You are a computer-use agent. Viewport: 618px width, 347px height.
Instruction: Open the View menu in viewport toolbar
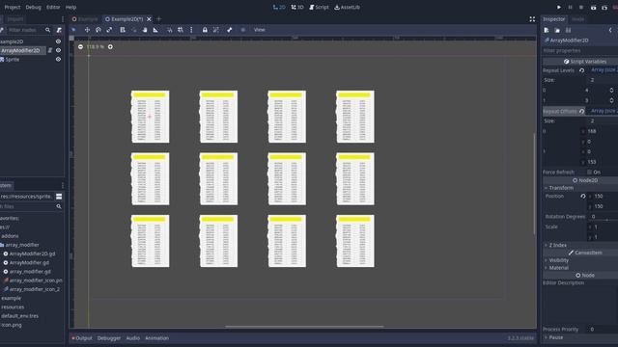pos(260,30)
